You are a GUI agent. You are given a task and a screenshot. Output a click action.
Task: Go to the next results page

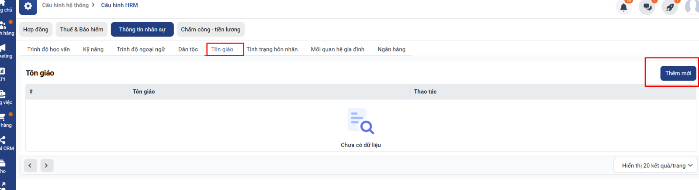coord(47,166)
